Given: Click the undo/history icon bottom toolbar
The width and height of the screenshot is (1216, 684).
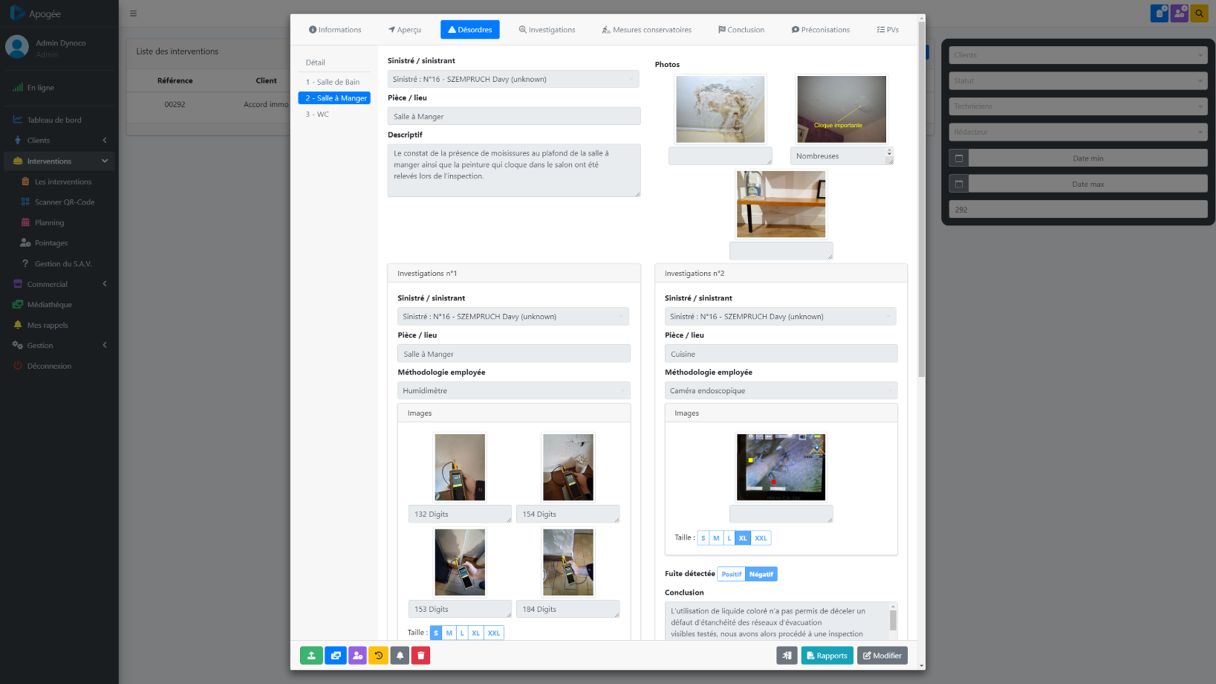Looking at the screenshot, I should coord(377,655).
